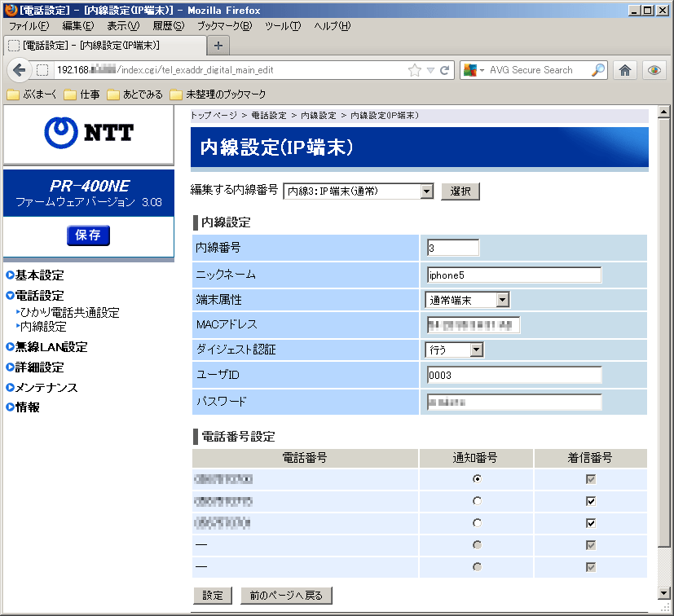674x616 pixels.
Task: Toggle 着信番号 checkbox for first phone number
Action: [x=591, y=479]
